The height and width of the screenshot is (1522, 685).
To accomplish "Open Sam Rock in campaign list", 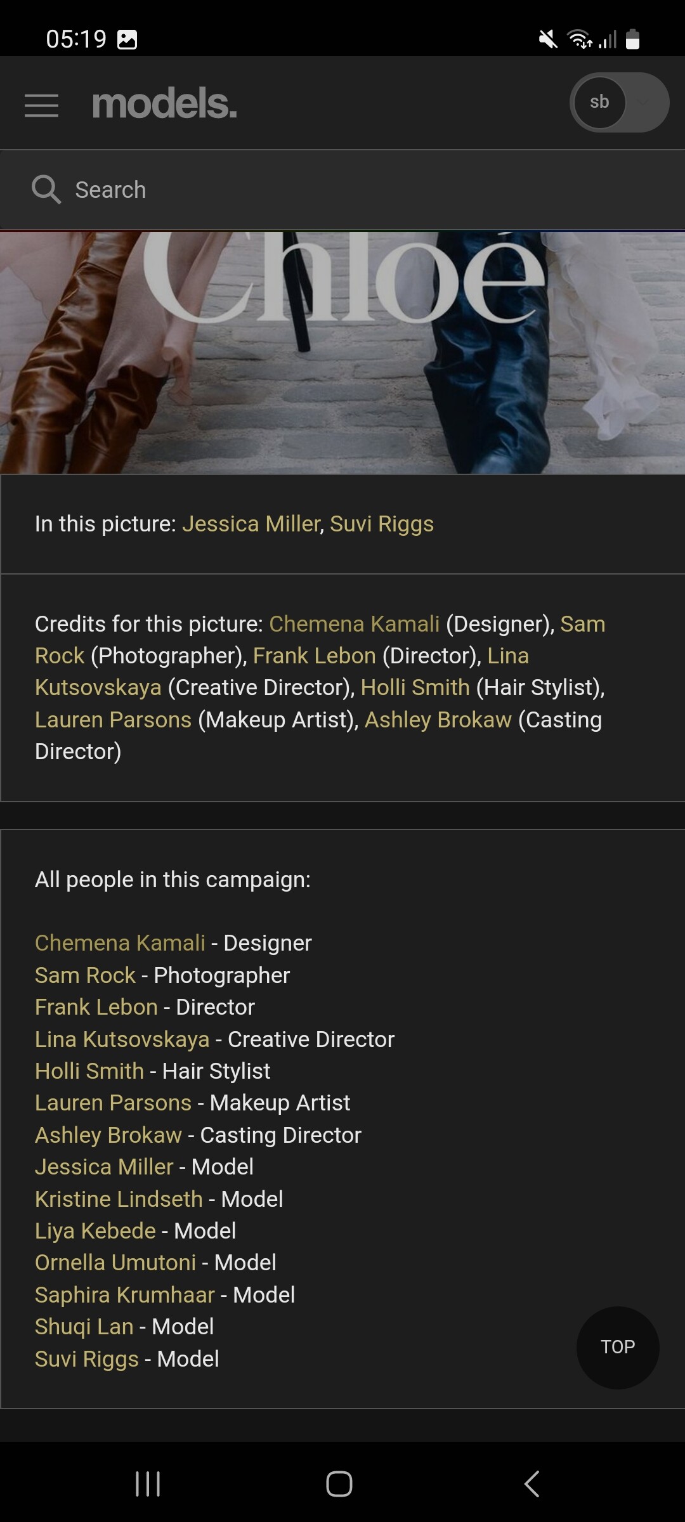I will tap(85, 975).
